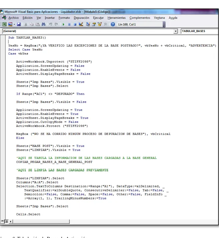The width and height of the screenshot is (219, 238).
Task: Click the blue Help question mark icon
Action: 113,24
